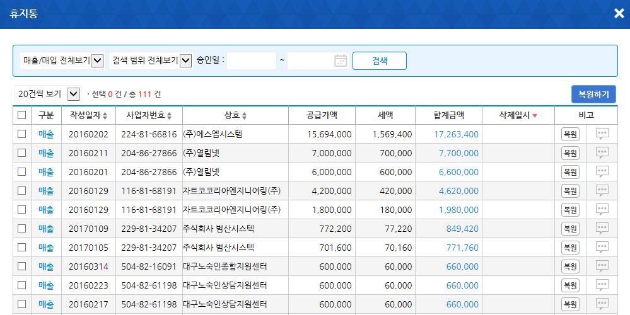Screen dimensions: 630x315
Task: Check the 20170105 범산시스텍 row checkbox
Action: click(x=21, y=247)
